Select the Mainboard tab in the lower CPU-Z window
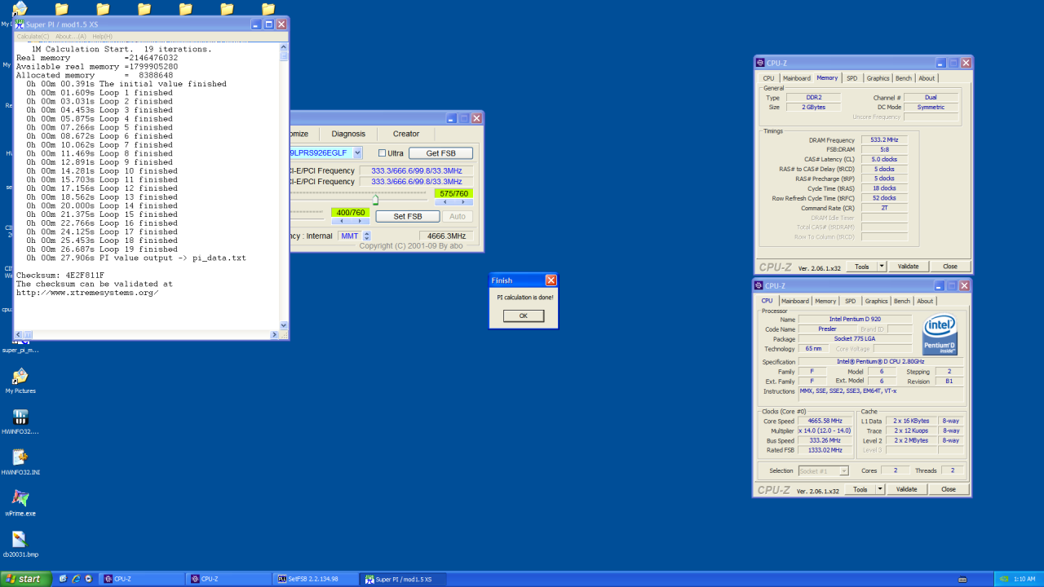The height and width of the screenshot is (587, 1044). [x=795, y=301]
